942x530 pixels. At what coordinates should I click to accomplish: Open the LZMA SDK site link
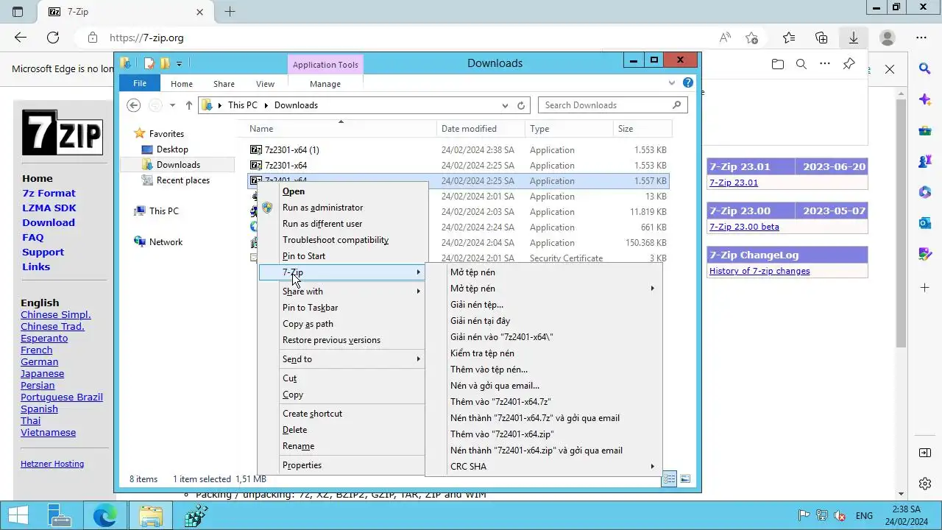[x=49, y=208]
